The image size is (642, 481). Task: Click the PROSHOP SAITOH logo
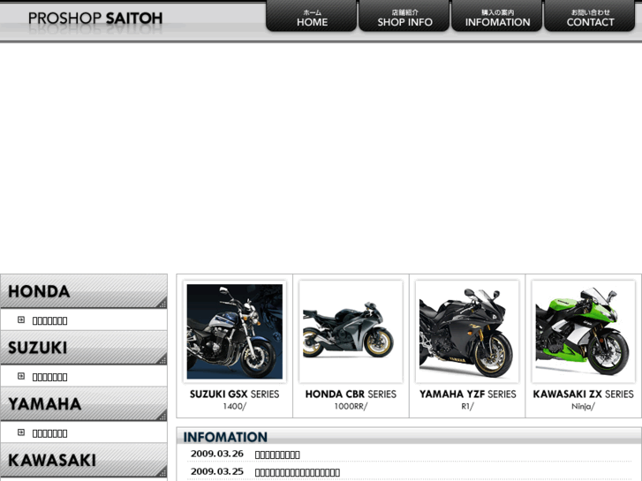pyautogui.click(x=95, y=19)
